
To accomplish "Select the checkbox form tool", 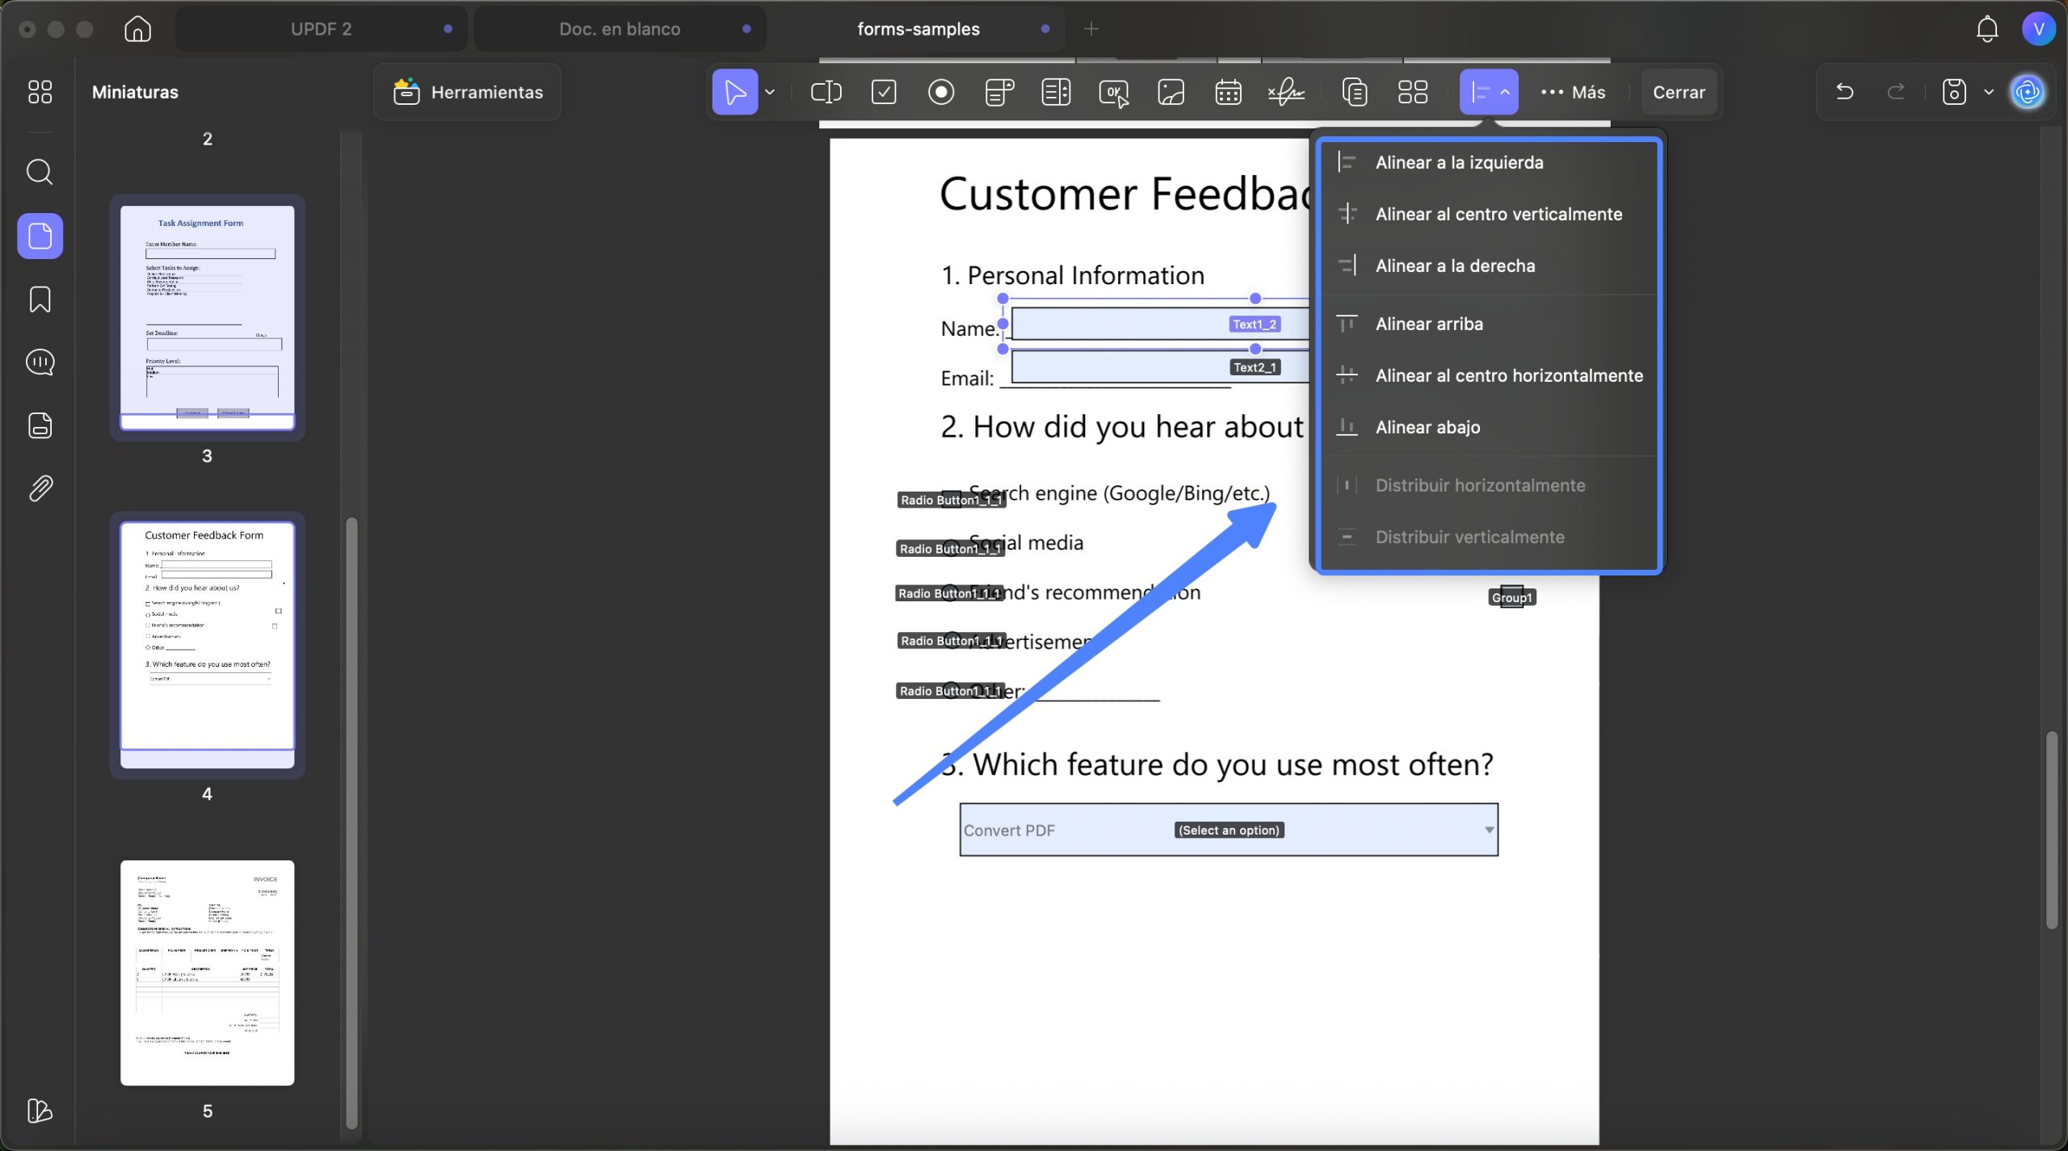I will 884,92.
